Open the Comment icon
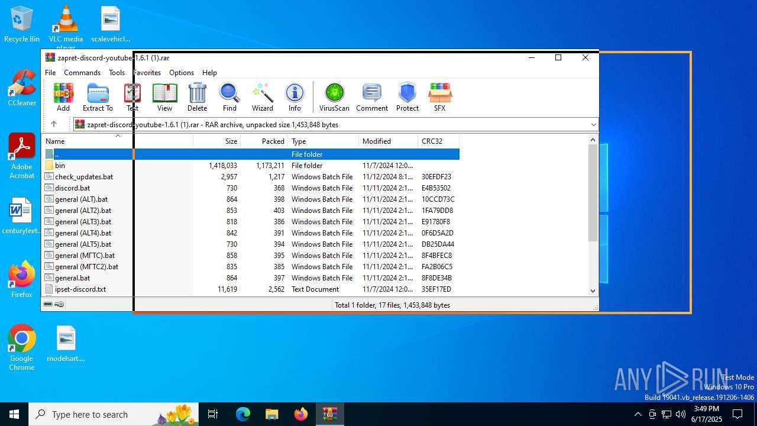Screen dimensions: 757x426 coord(372,96)
